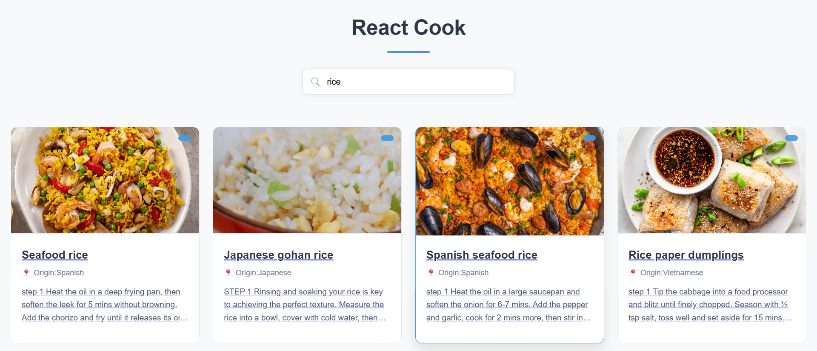Toggle the blue switch on Japanese gohan rice image

coord(388,138)
